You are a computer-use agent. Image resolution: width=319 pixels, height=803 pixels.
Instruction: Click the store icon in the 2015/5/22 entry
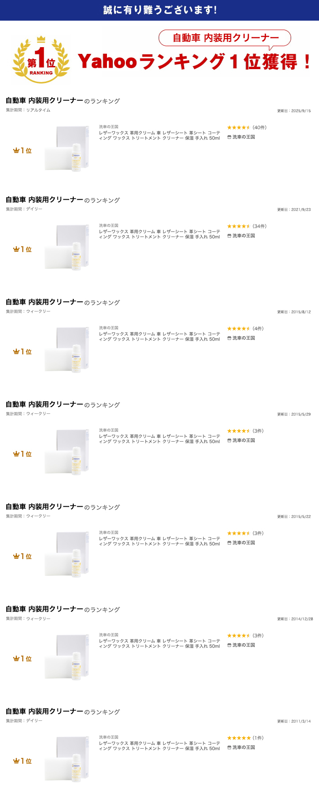point(229,543)
